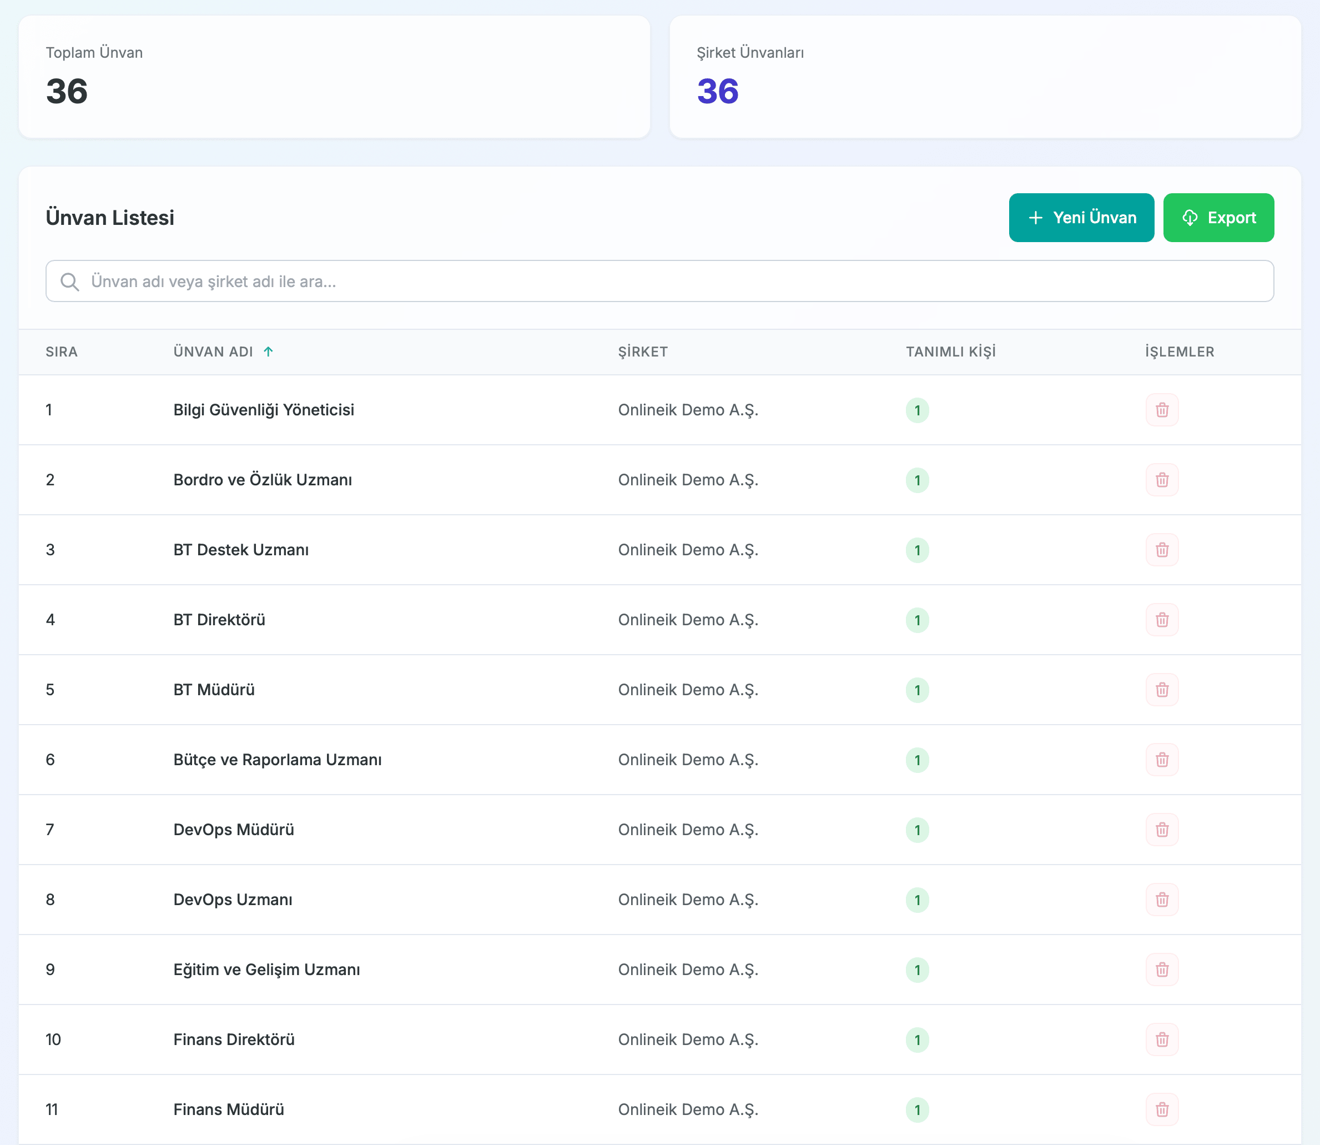The height and width of the screenshot is (1145, 1320).
Task: Click the search magnifier icon
Action: point(69,282)
